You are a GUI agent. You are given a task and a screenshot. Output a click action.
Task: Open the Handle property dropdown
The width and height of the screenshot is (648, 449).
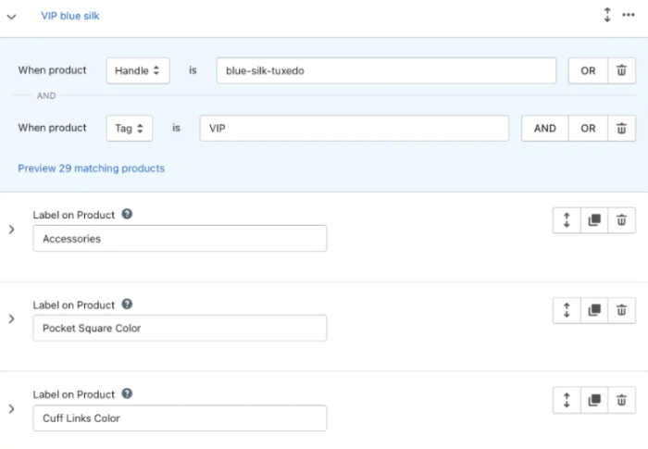[137, 71]
